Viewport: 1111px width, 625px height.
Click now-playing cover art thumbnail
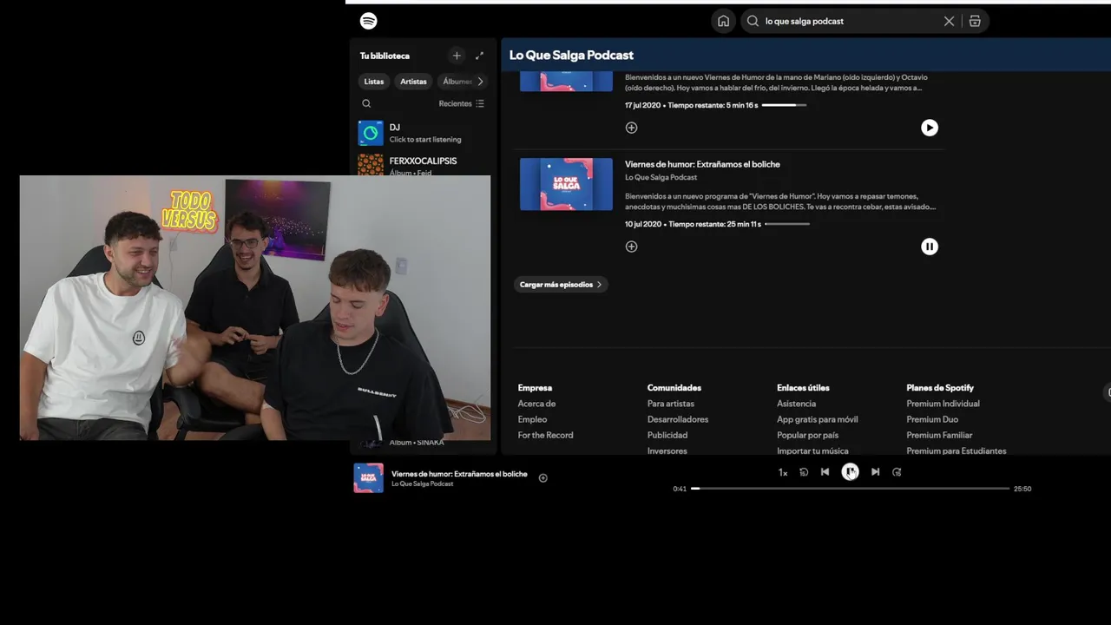(368, 478)
